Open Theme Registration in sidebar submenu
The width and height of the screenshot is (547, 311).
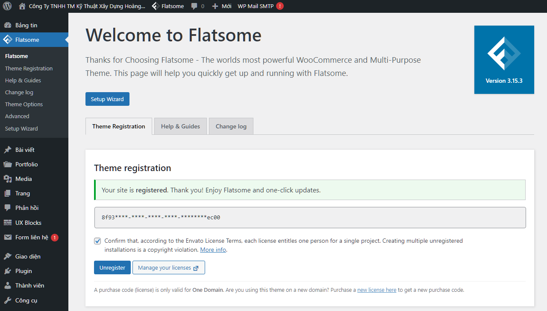(29, 68)
